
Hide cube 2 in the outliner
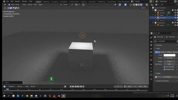(x=175, y=25)
